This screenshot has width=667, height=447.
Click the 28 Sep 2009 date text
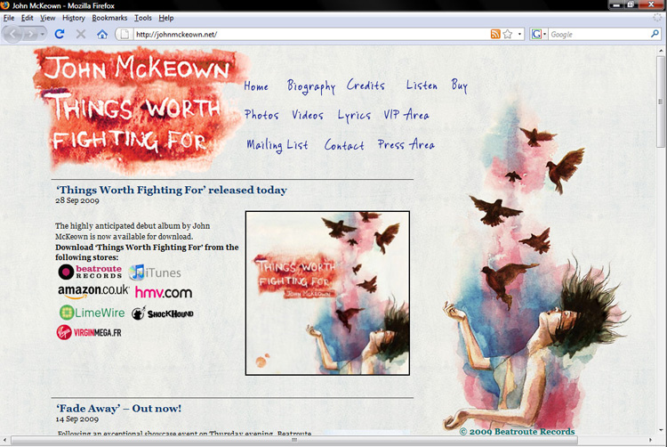coord(77,200)
